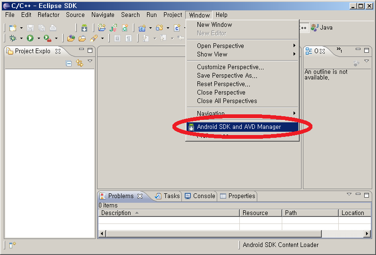Click New Android XML file icon
This screenshot has height=255, width=376.
point(125,28)
